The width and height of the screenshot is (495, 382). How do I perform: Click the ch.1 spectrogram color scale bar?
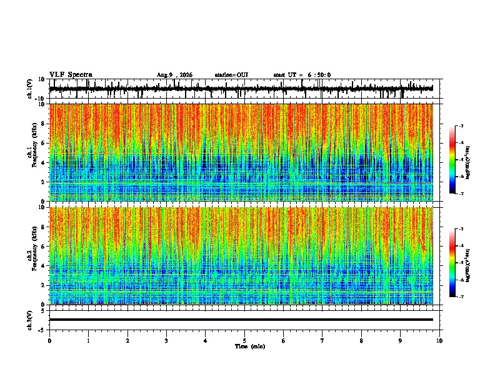[452, 160]
